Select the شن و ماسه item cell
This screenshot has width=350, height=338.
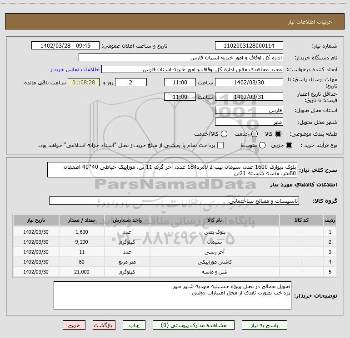click(x=215, y=272)
